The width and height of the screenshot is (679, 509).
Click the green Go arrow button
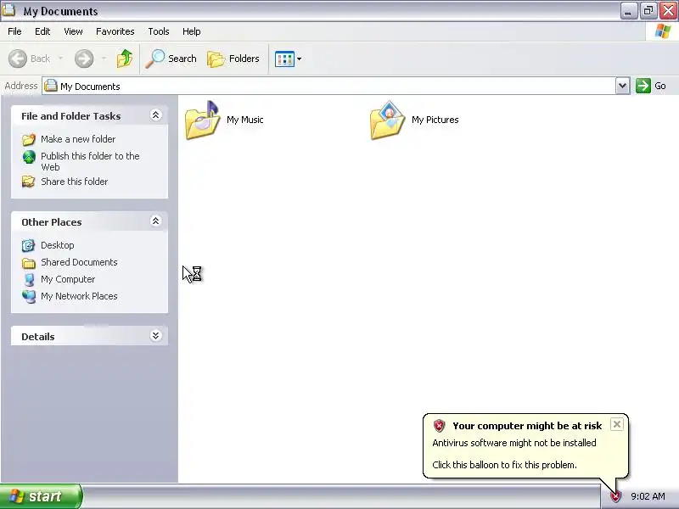643,86
